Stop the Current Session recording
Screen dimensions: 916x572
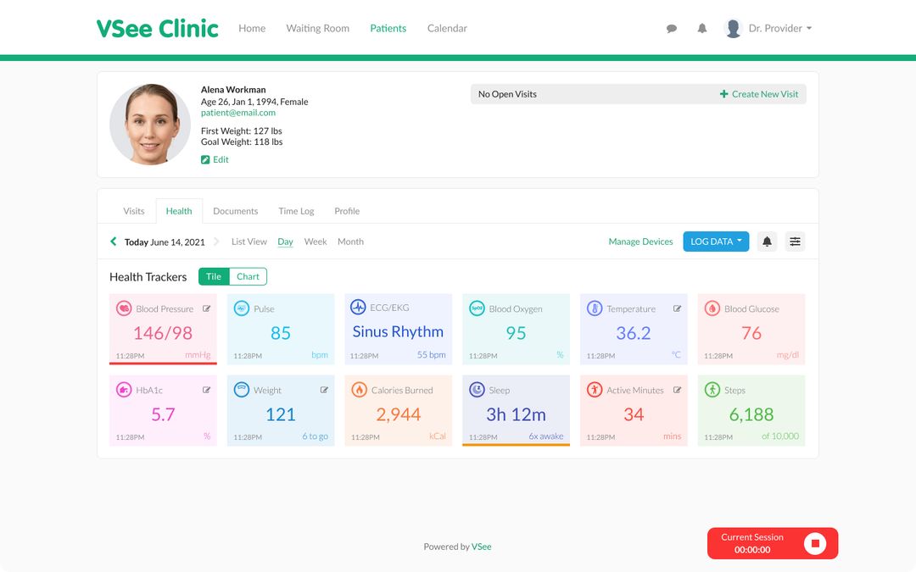(x=817, y=543)
